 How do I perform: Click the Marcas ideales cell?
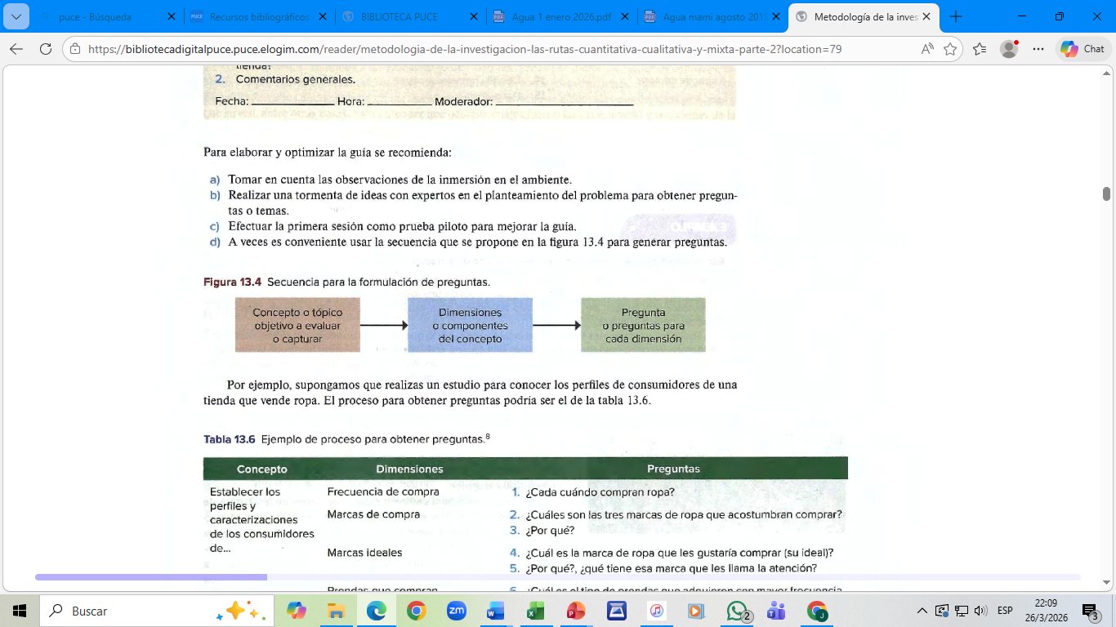pos(364,553)
